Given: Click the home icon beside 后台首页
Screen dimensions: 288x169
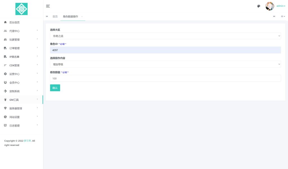Looking at the screenshot, I should pyautogui.click(x=5, y=22).
